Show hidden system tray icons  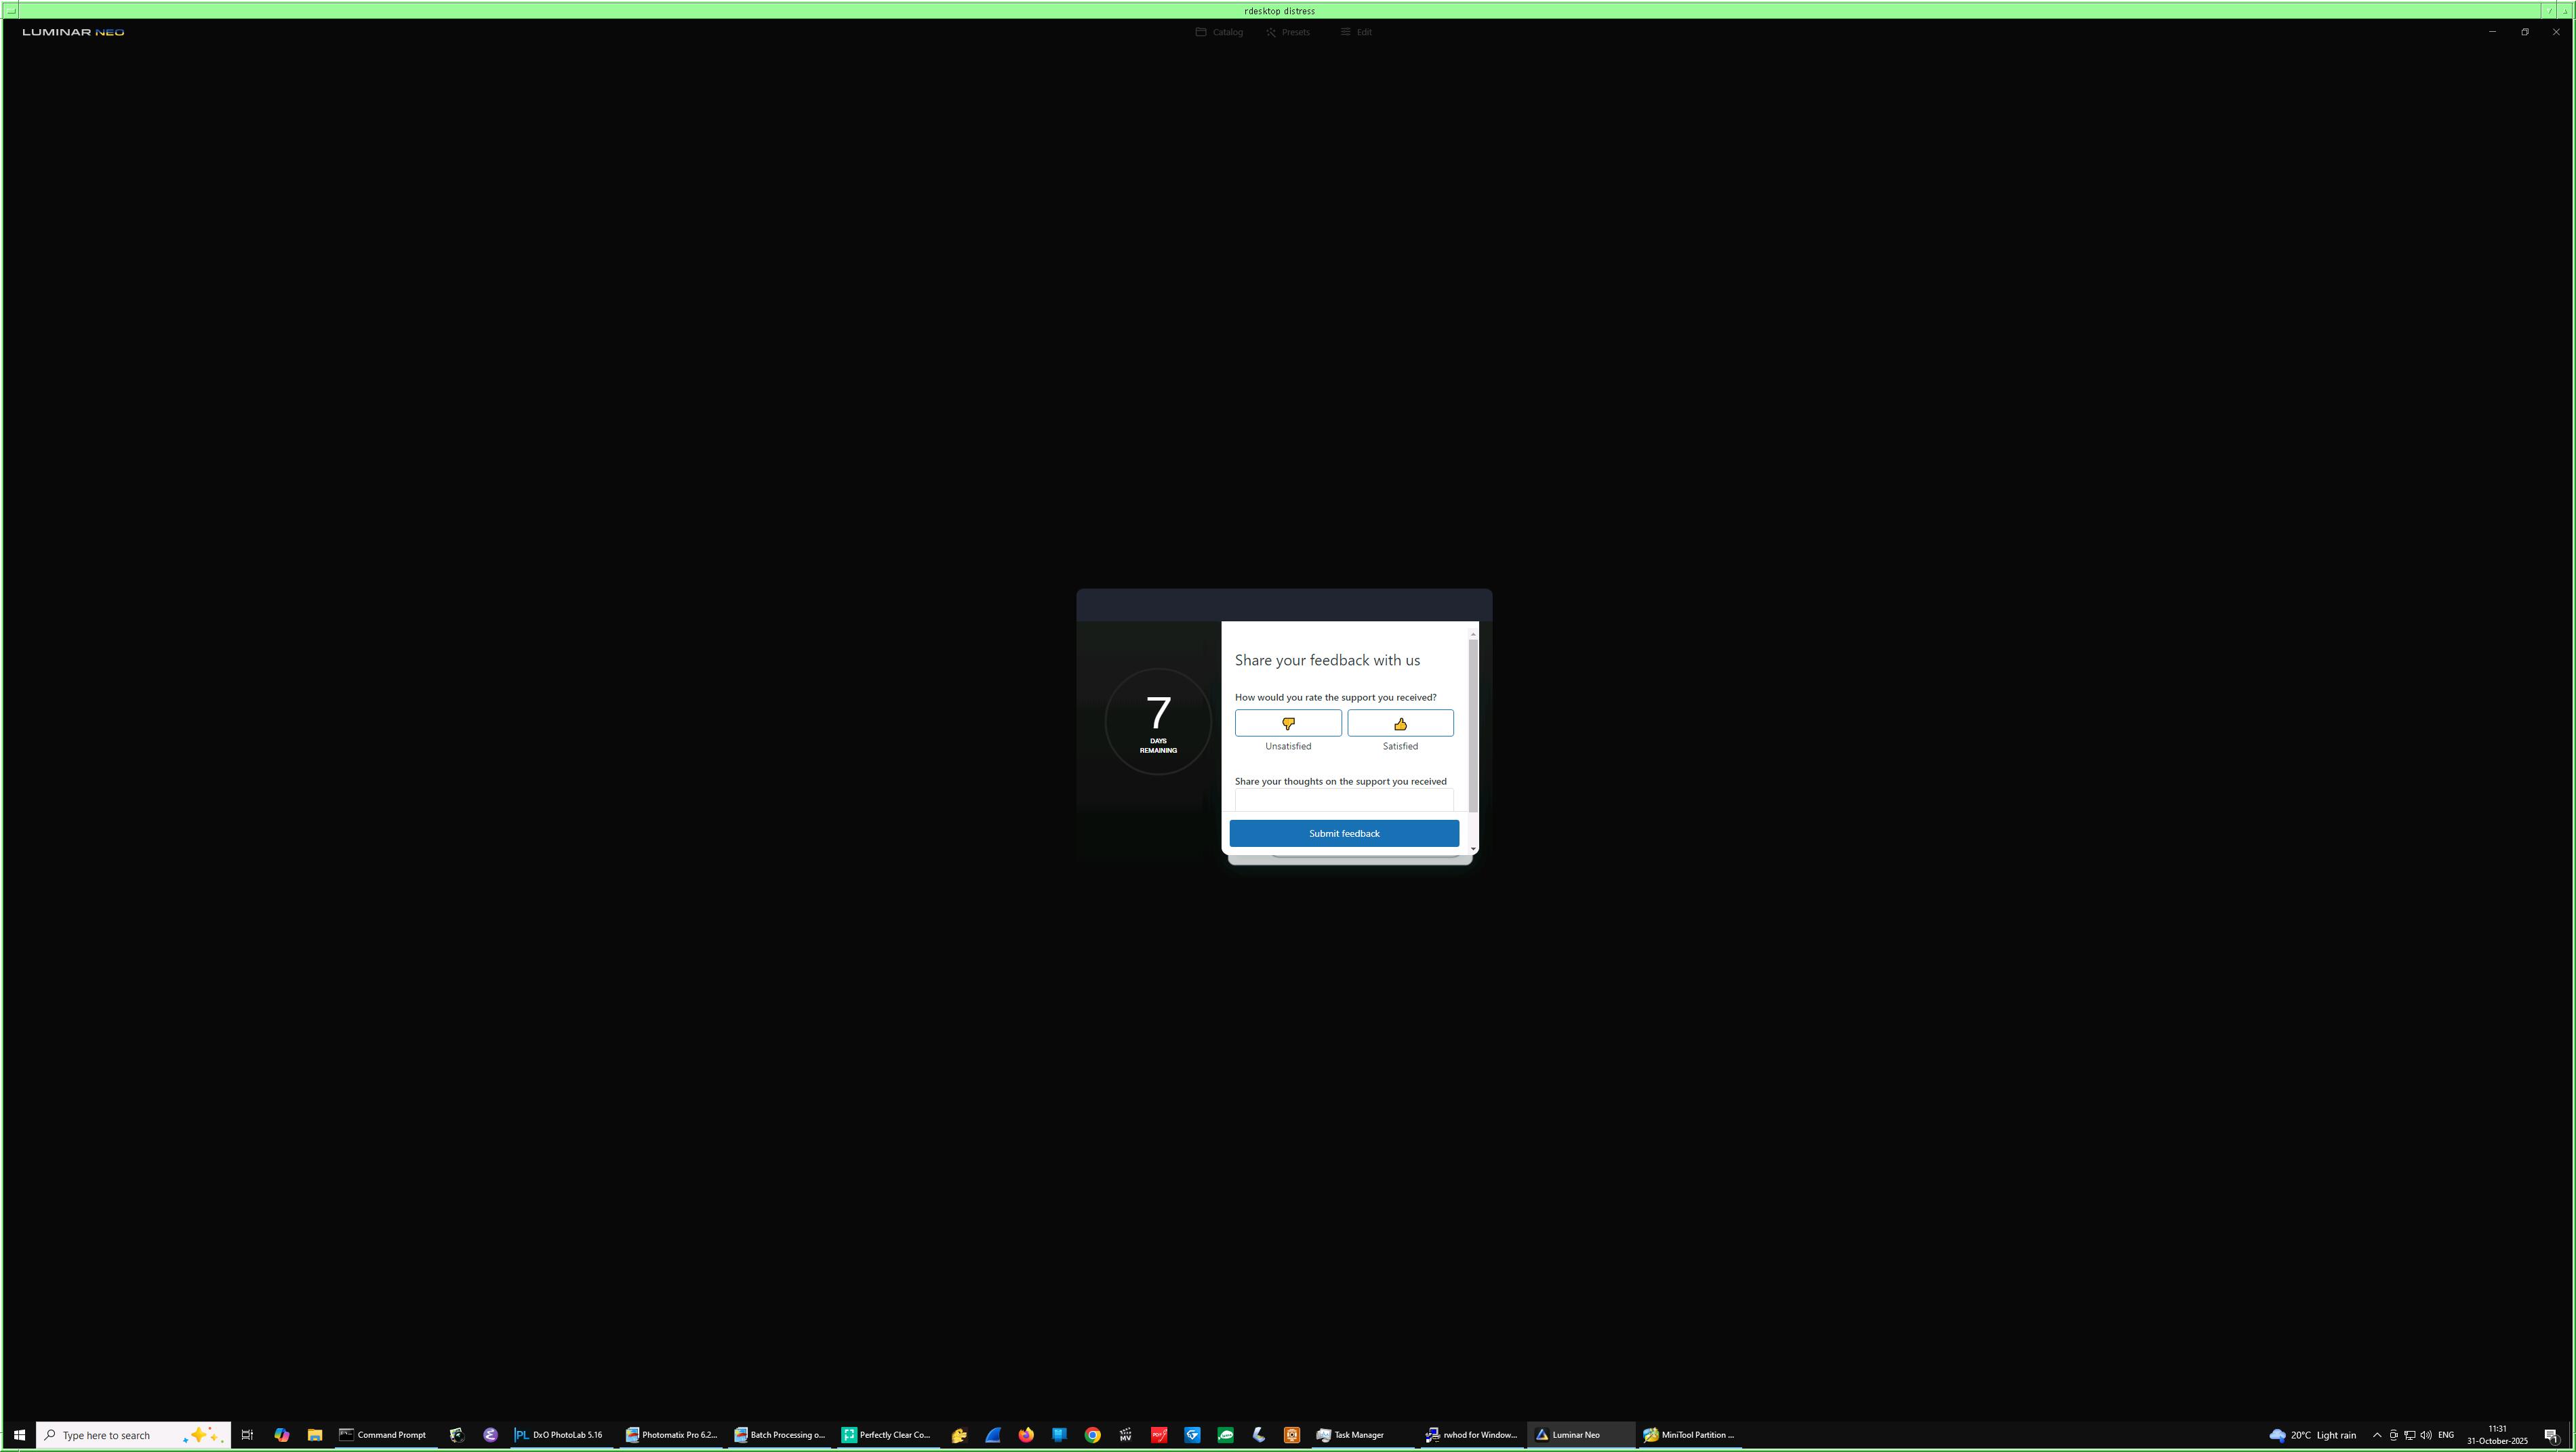click(x=2377, y=1435)
